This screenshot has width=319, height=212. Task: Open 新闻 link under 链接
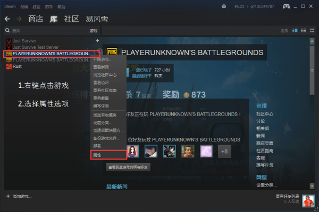[x=261, y=136]
